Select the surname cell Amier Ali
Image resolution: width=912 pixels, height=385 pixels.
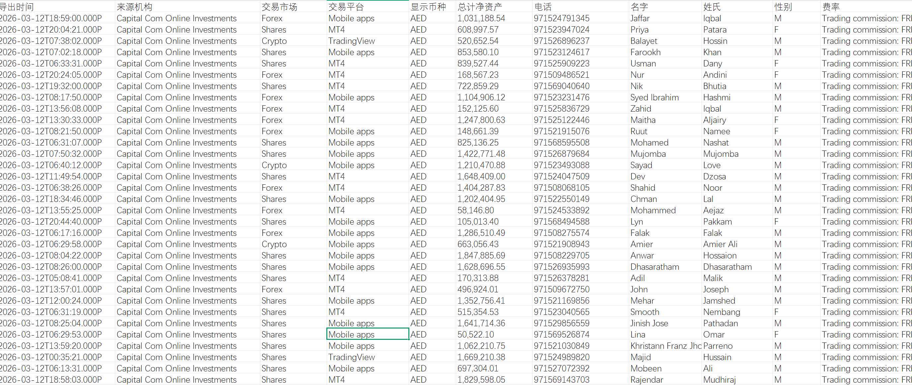pyautogui.click(x=737, y=244)
